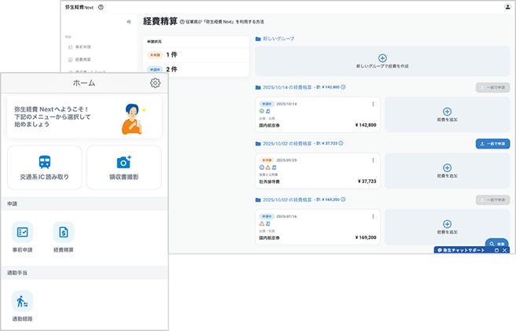Click the receipt icon on the ¥142,800 card
Viewport: 516px width, 331px height.
pyautogui.click(x=268, y=111)
